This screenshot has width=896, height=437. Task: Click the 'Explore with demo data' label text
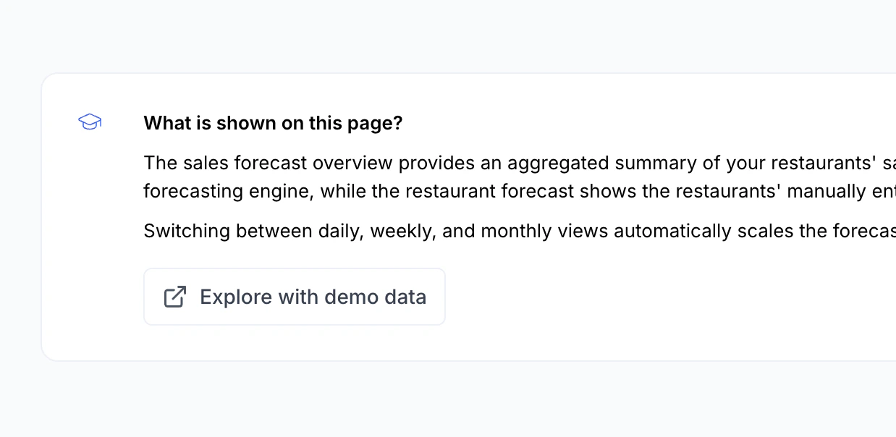pyautogui.click(x=313, y=297)
